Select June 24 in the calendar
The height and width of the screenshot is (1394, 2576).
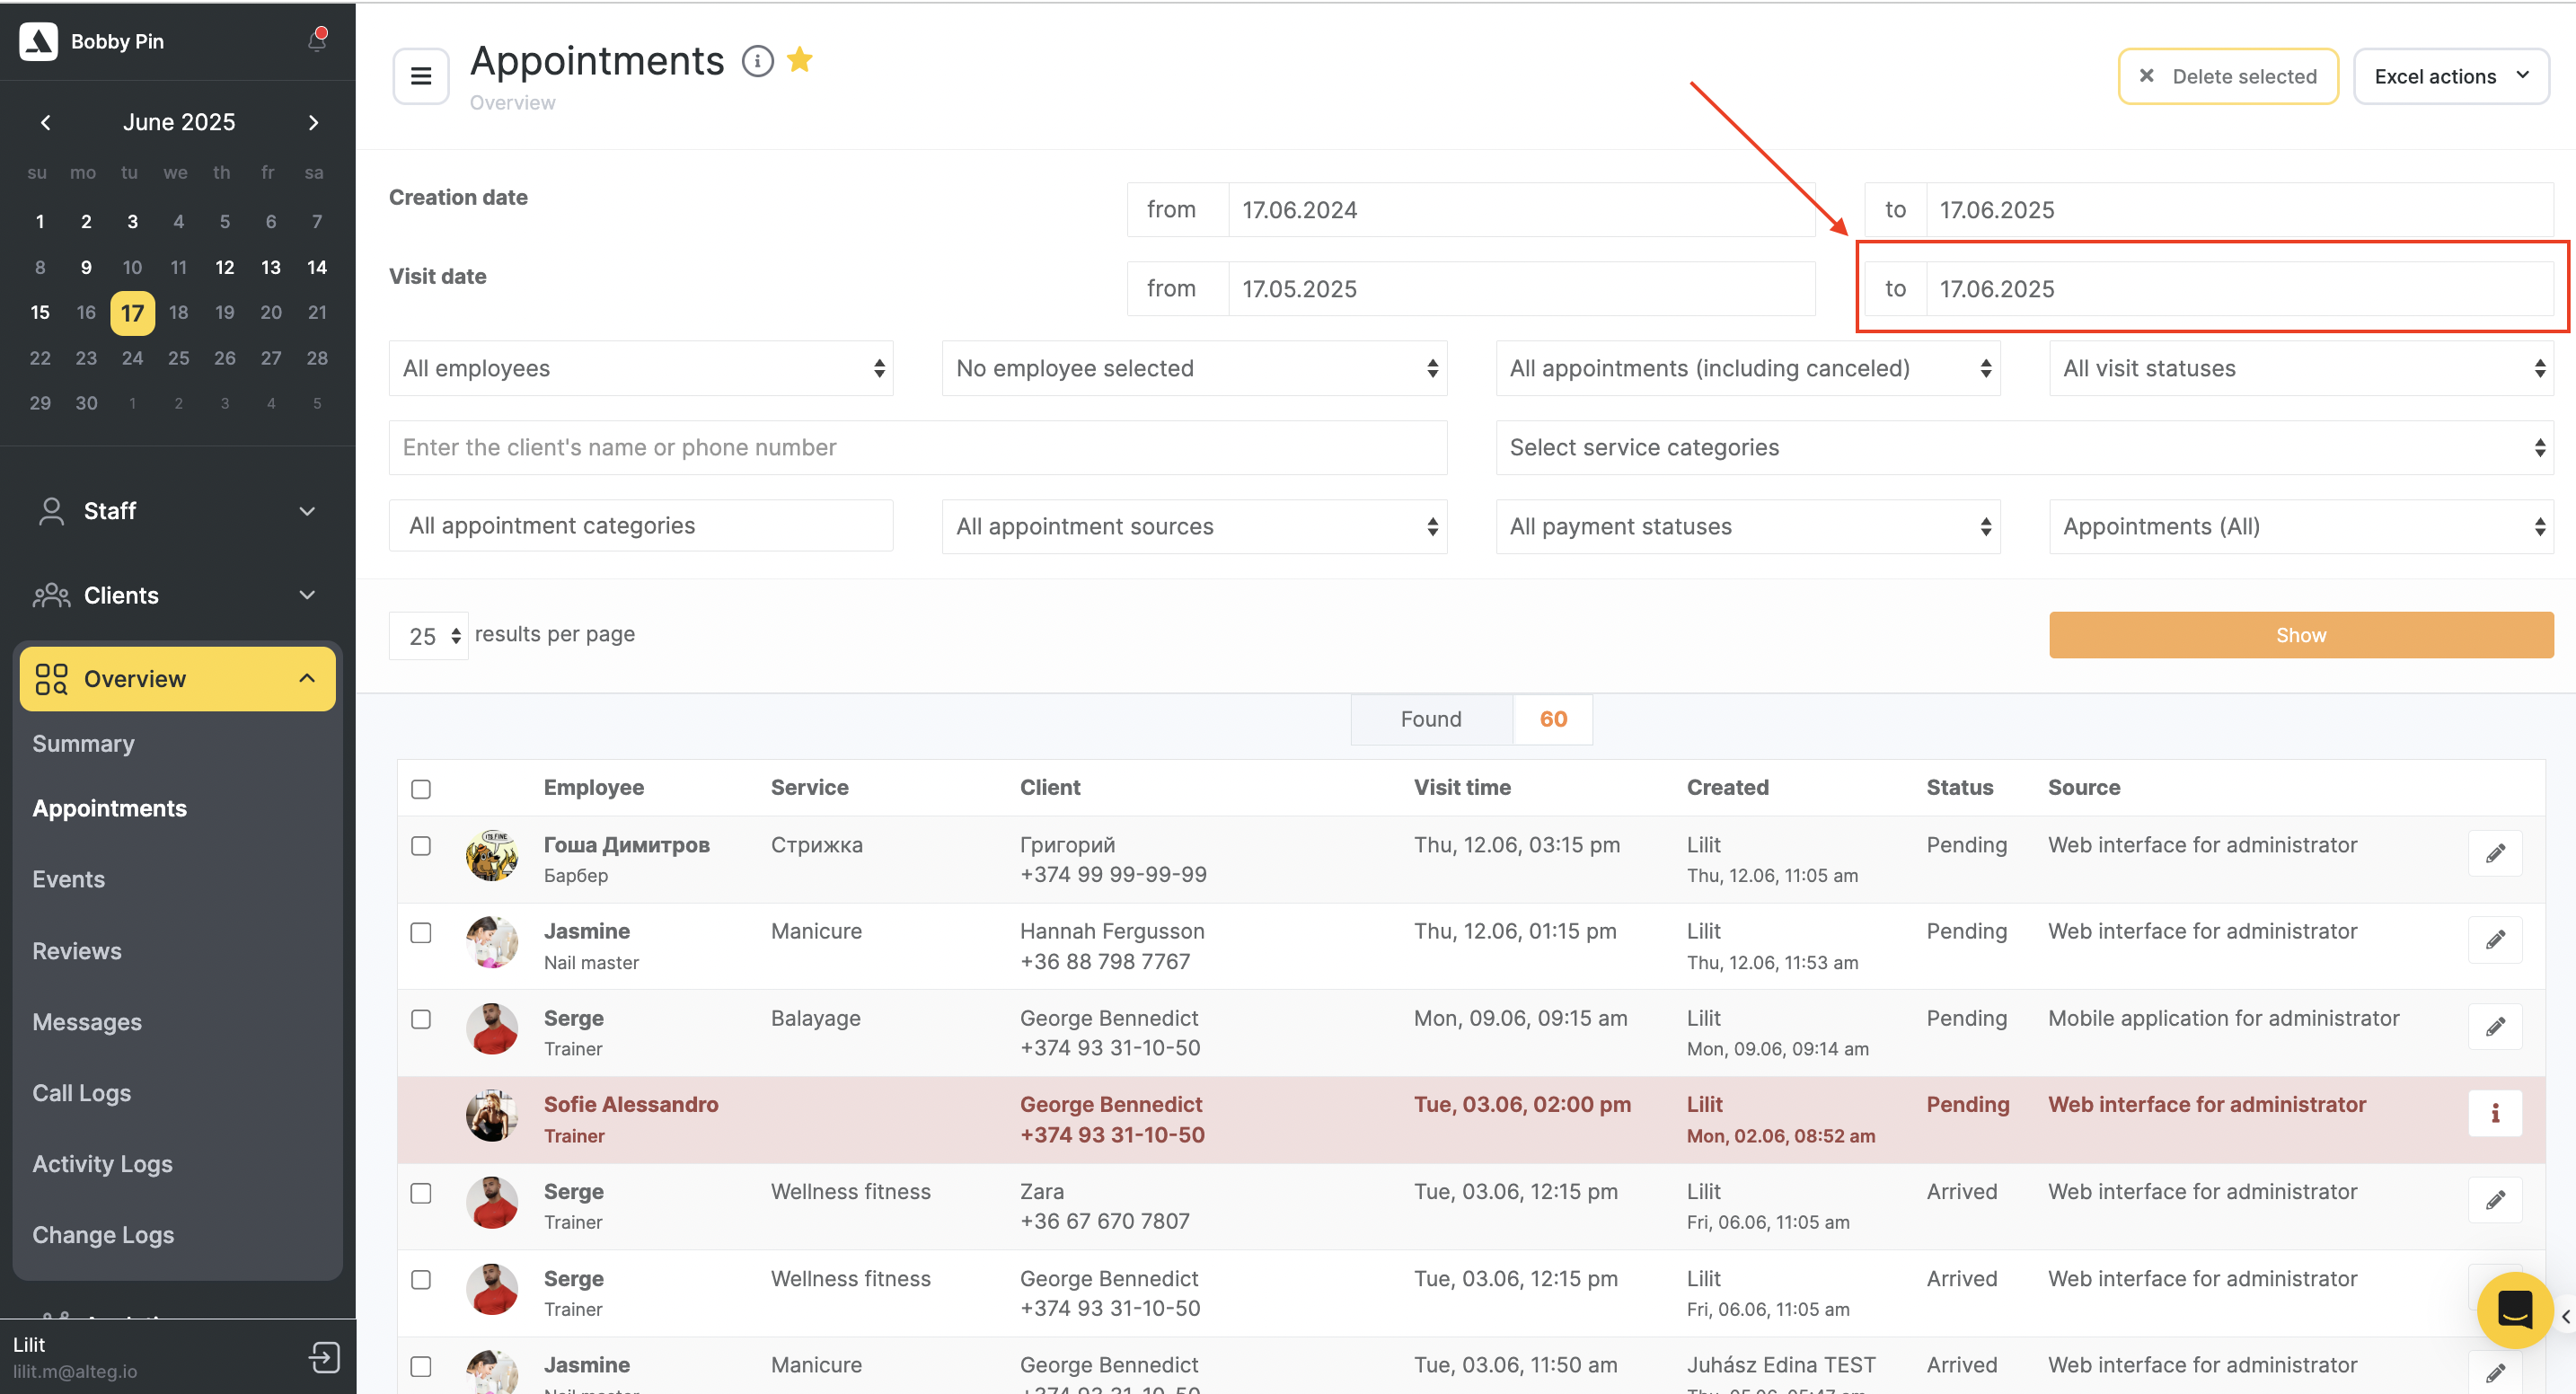[132, 358]
